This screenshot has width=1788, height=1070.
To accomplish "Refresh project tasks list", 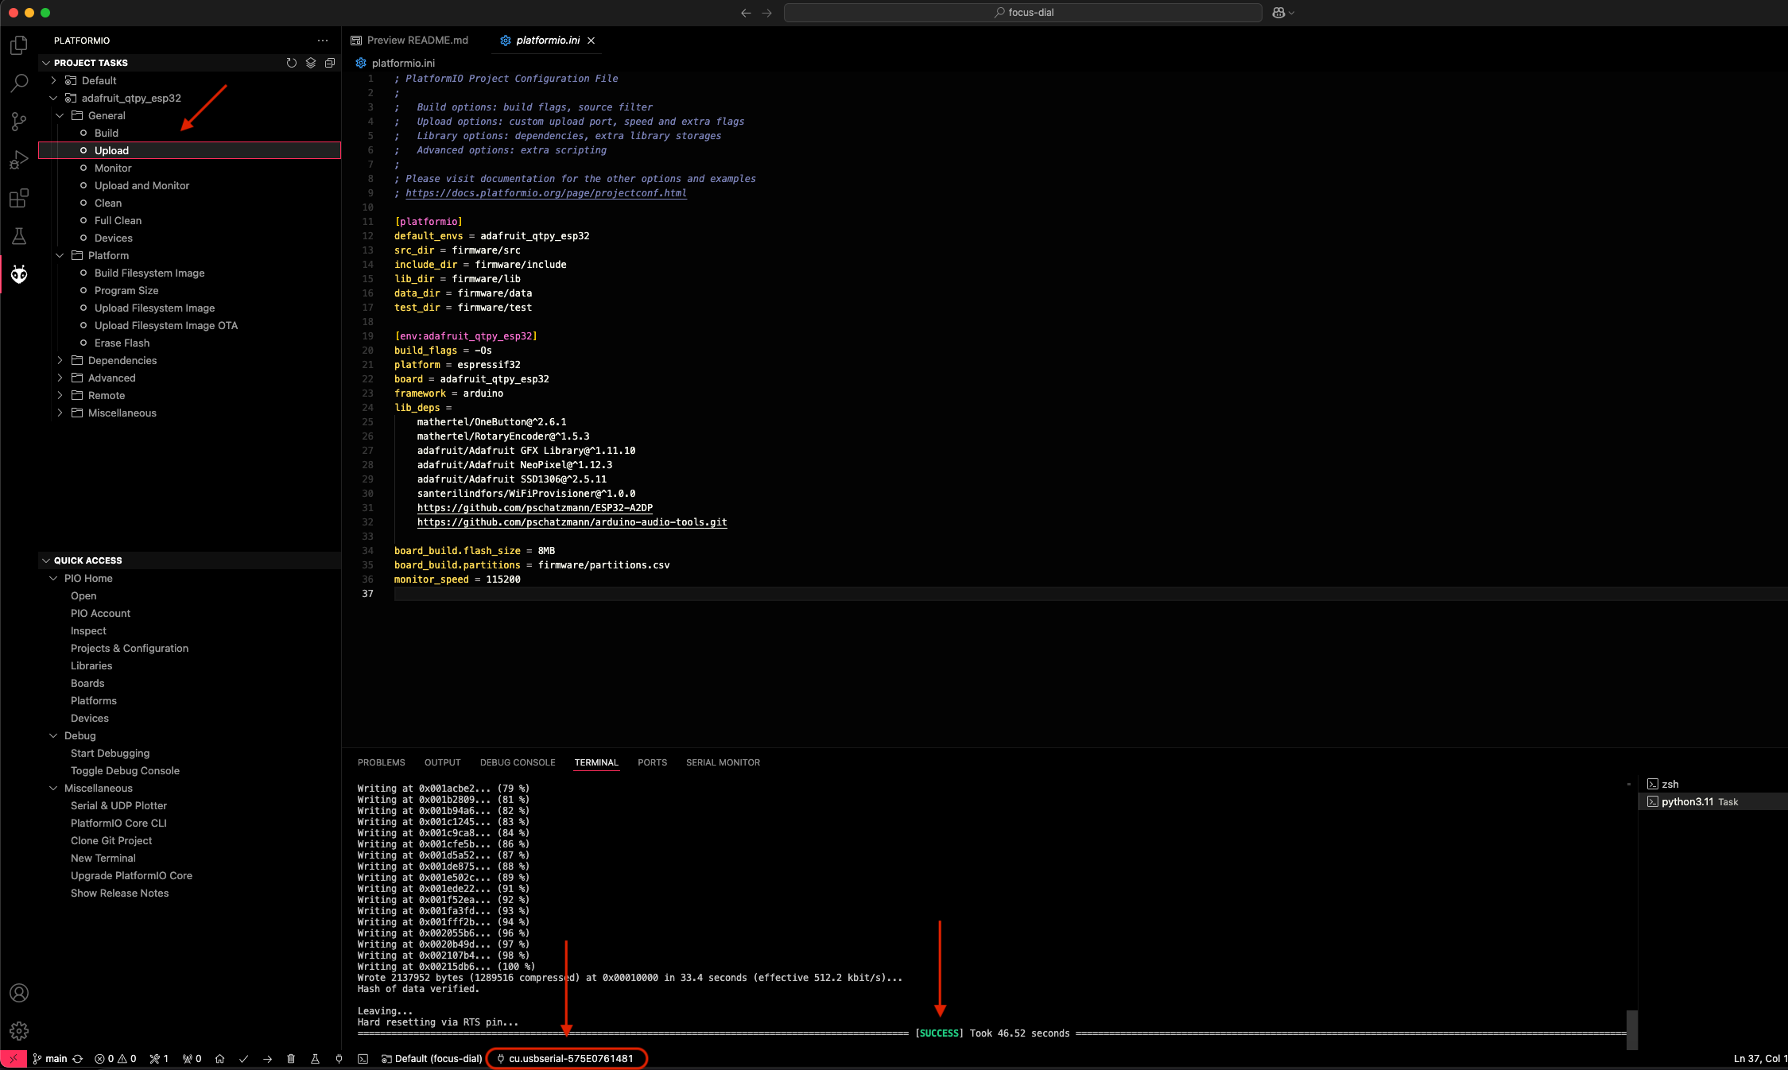I will pos(292,63).
